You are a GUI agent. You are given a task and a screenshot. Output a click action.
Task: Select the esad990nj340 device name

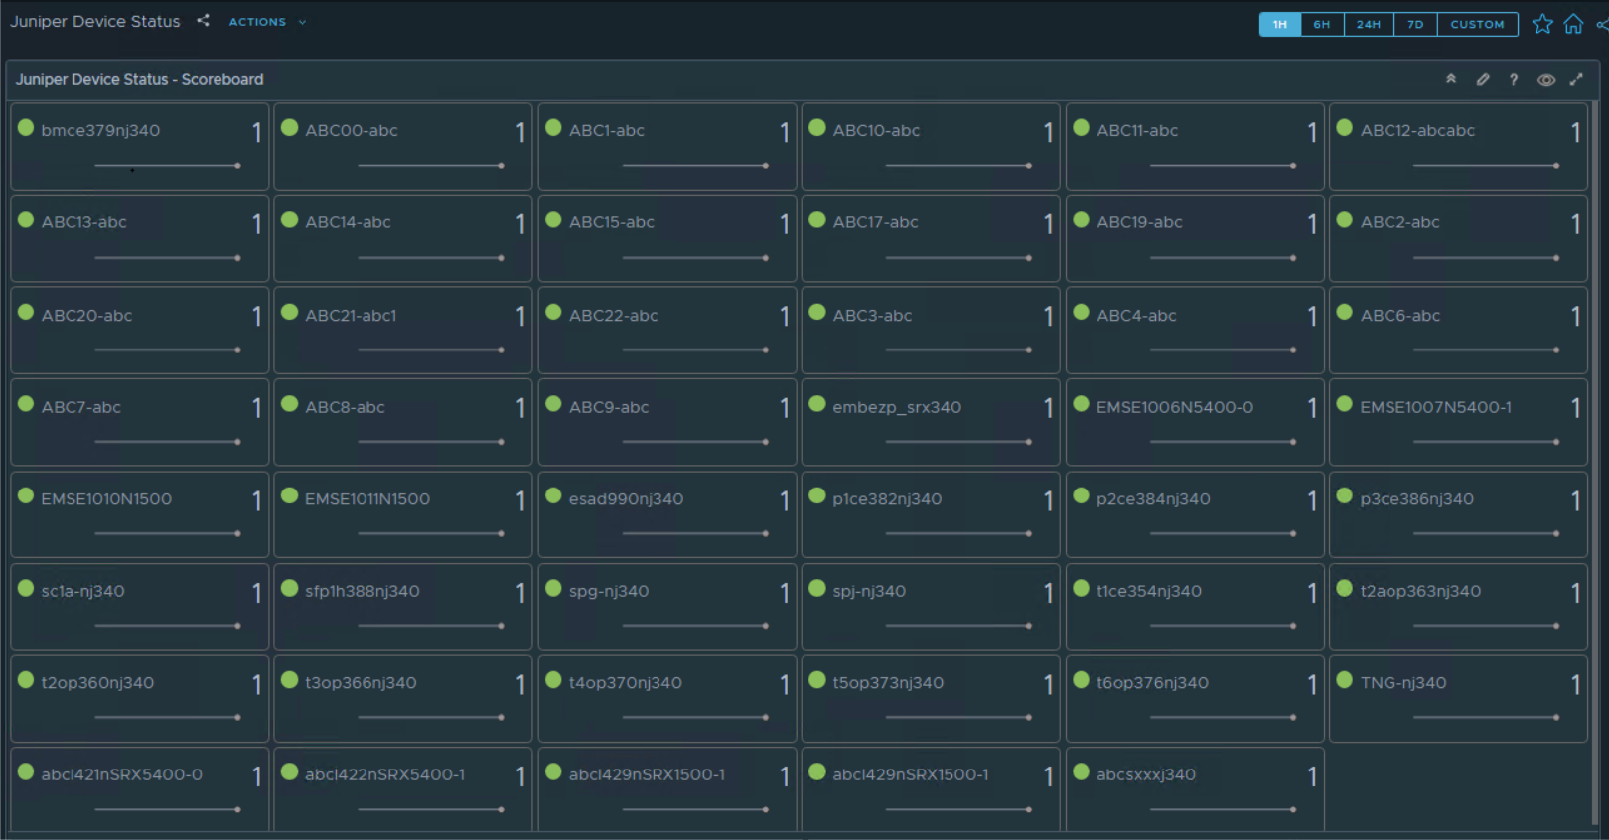626,498
